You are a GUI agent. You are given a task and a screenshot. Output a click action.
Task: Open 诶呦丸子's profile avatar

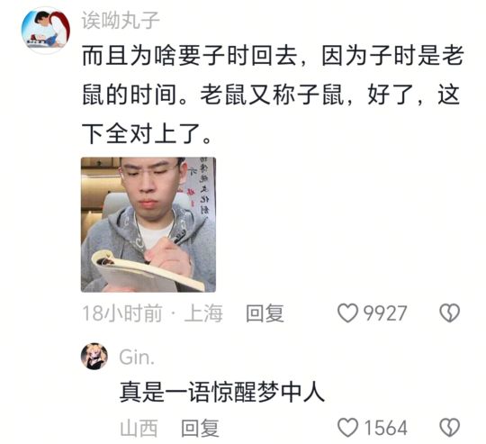point(46,30)
